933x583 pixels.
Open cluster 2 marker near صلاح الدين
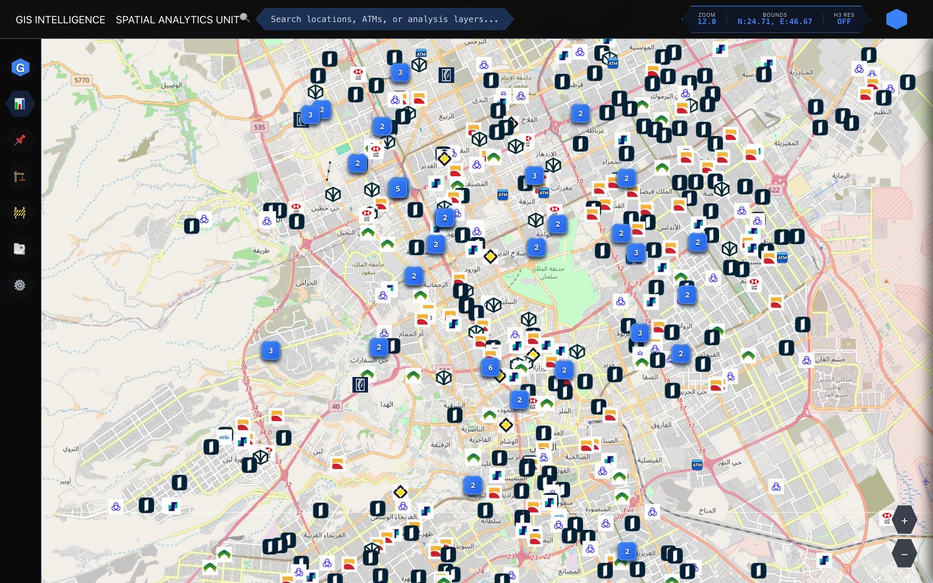[x=536, y=247]
